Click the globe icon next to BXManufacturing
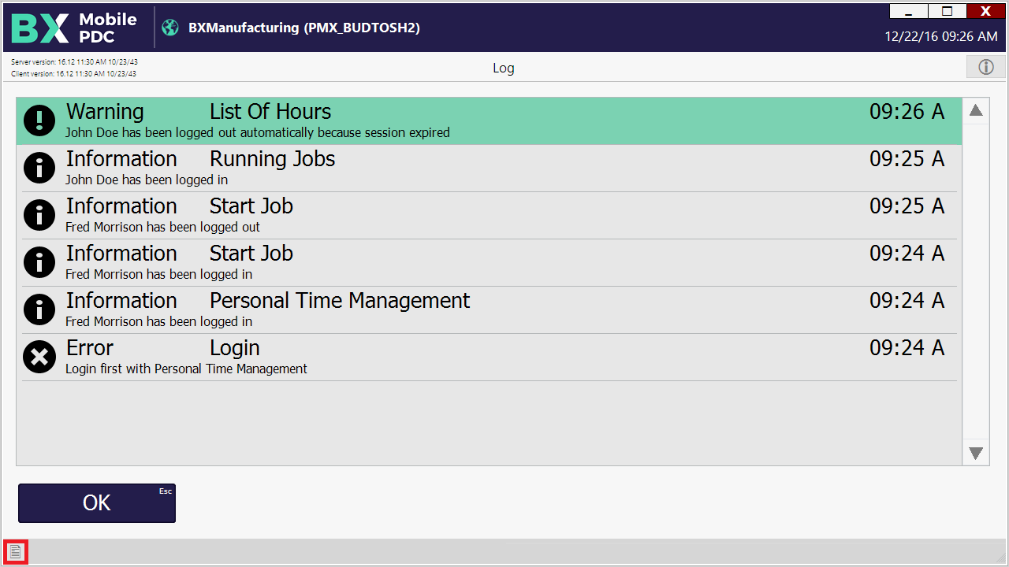Image resolution: width=1009 pixels, height=567 pixels. point(170,28)
